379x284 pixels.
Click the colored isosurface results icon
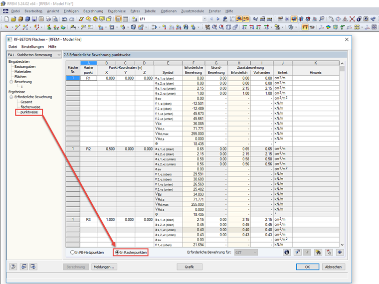(328, 27)
